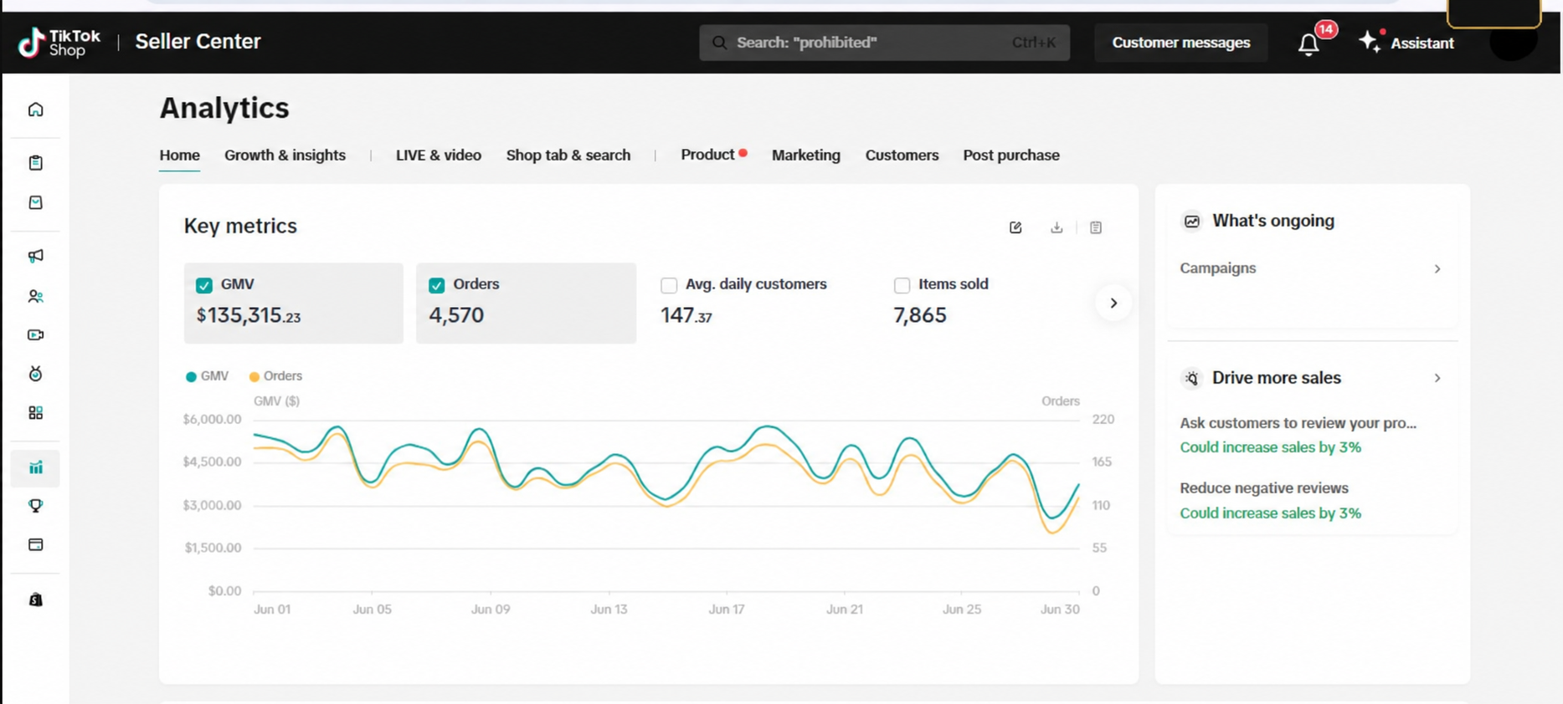The width and height of the screenshot is (1563, 704).
Task: Focus the search input field
Action: 884,43
